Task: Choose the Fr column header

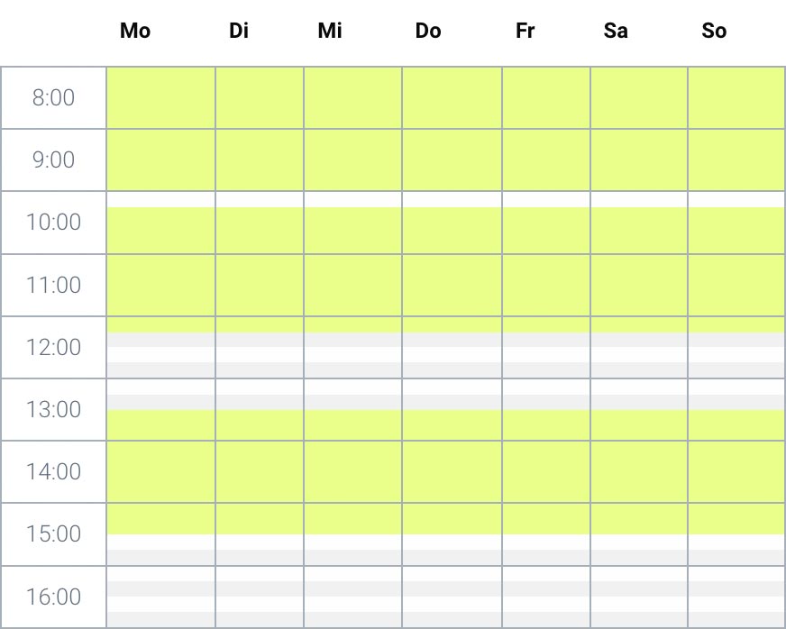Action: coord(526,32)
